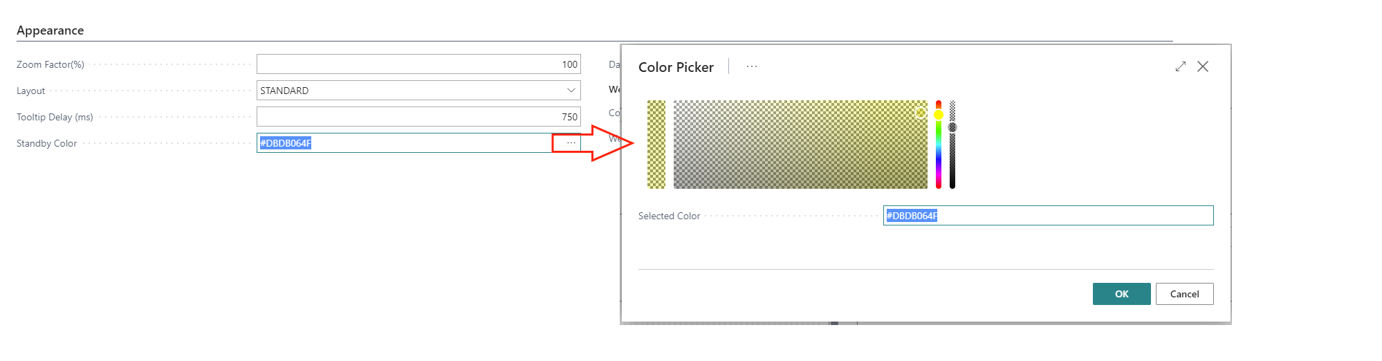Expand Color Picker dialog to full screen
The width and height of the screenshot is (1382, 361).
tap(1181, 66)
